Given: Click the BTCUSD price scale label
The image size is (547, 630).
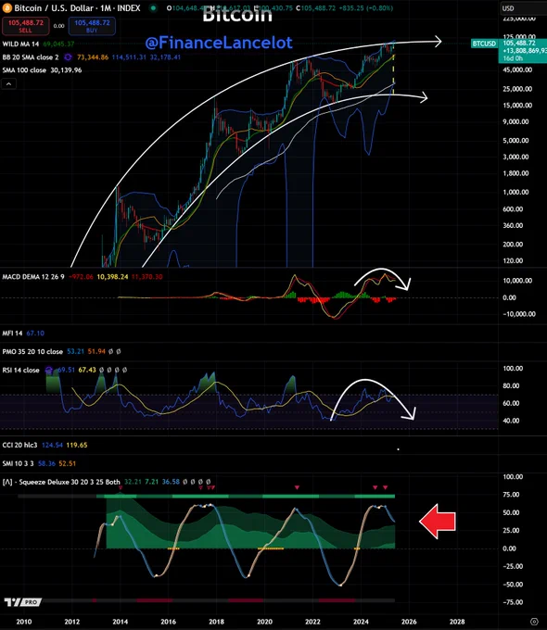Looking at the screenshot, I should (484, 44).
